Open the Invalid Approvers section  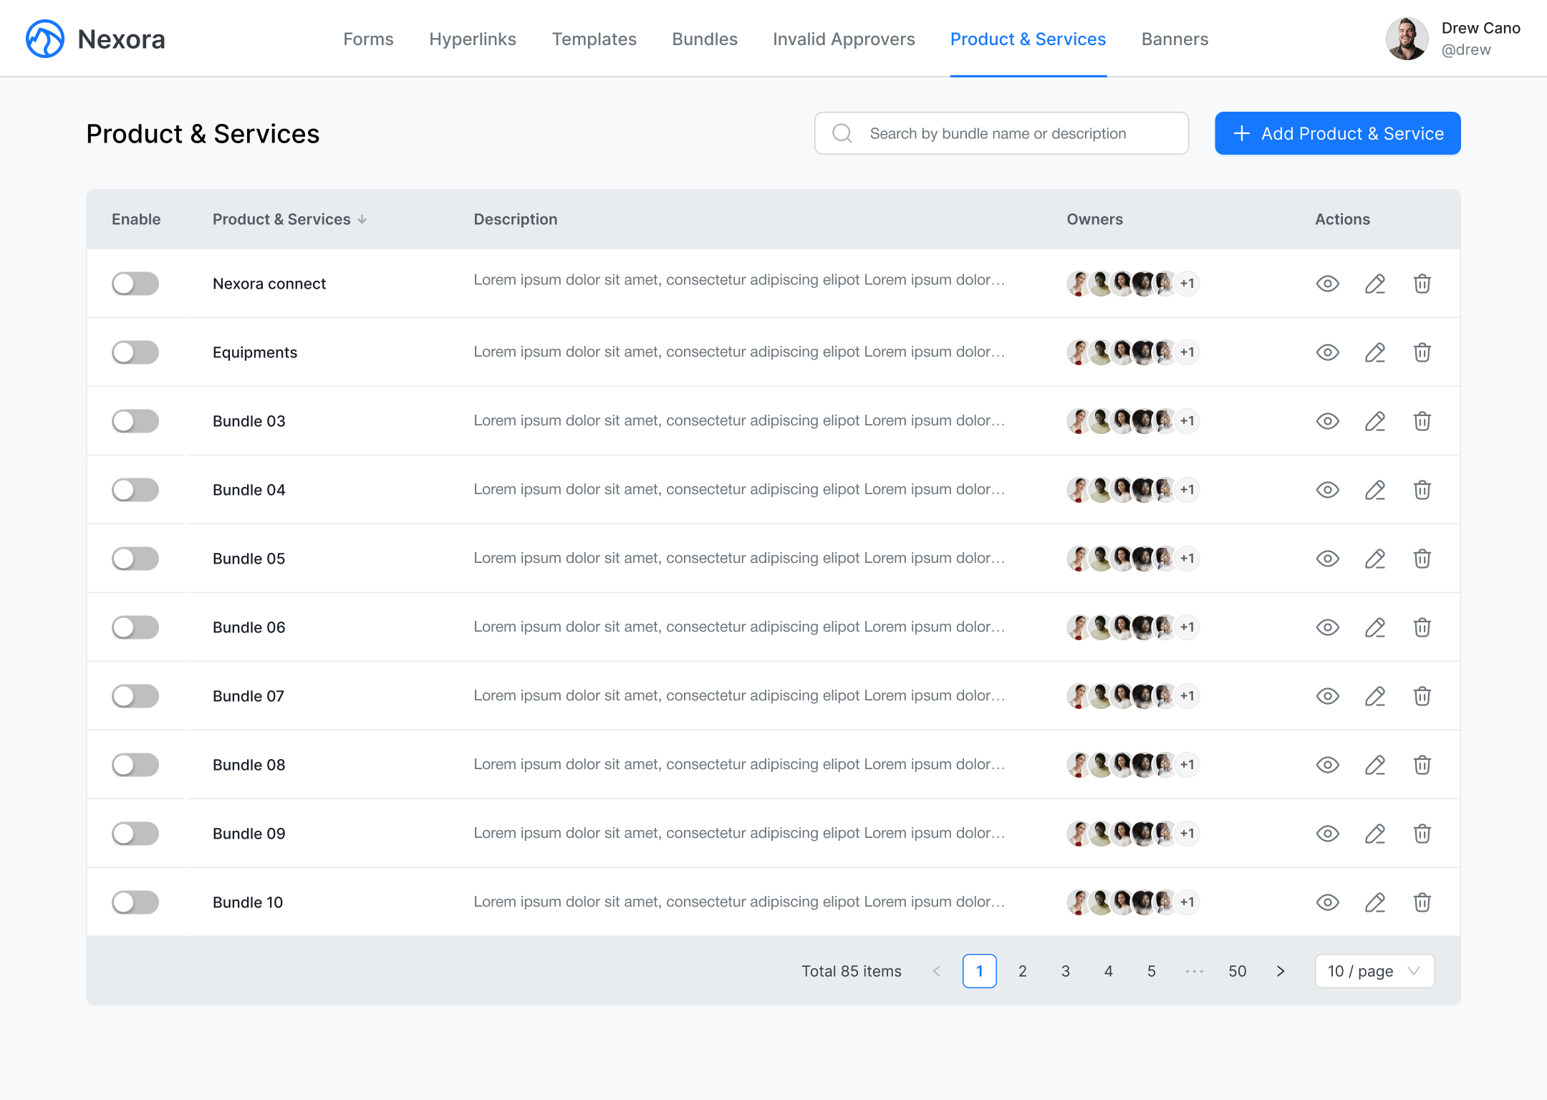[844, 39]
